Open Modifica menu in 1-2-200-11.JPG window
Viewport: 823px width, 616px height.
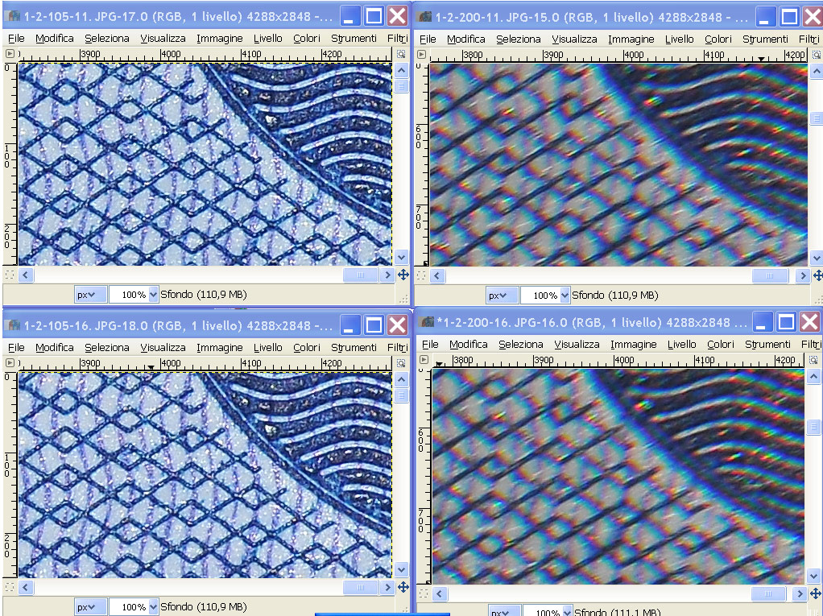466,39
